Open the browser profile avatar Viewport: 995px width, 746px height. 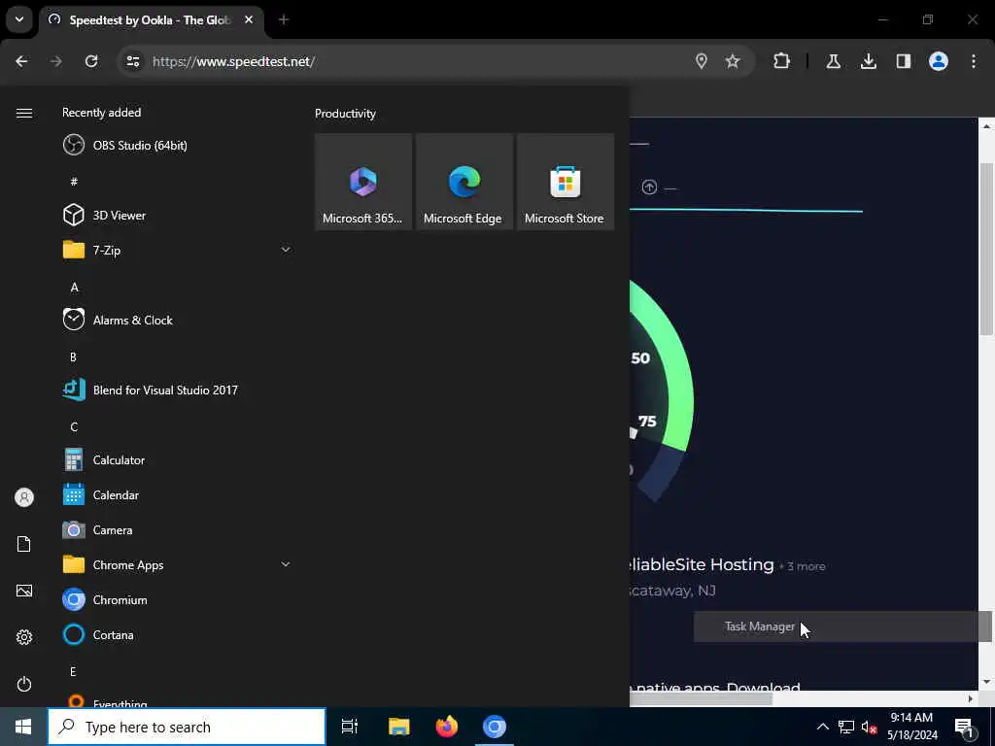(939, 61)
